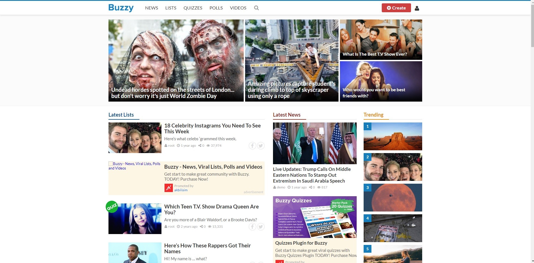Open the Quizzes Plugin for Buzzy link
Image resolution: width=534 pixels, height=263 pixels.
pos(301,243)
